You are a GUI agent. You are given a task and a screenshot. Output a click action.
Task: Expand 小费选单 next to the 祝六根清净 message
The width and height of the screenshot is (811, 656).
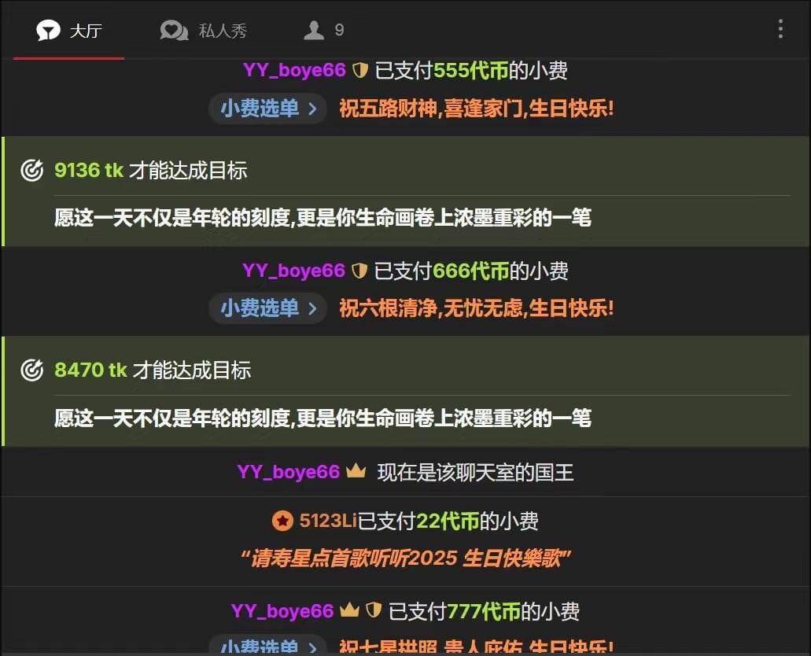[x=267, y=308]
